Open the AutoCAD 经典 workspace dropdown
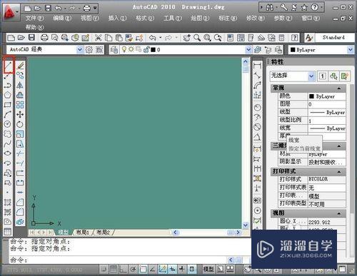This screenshot has height=276, width=357. [x=80, y=50]
